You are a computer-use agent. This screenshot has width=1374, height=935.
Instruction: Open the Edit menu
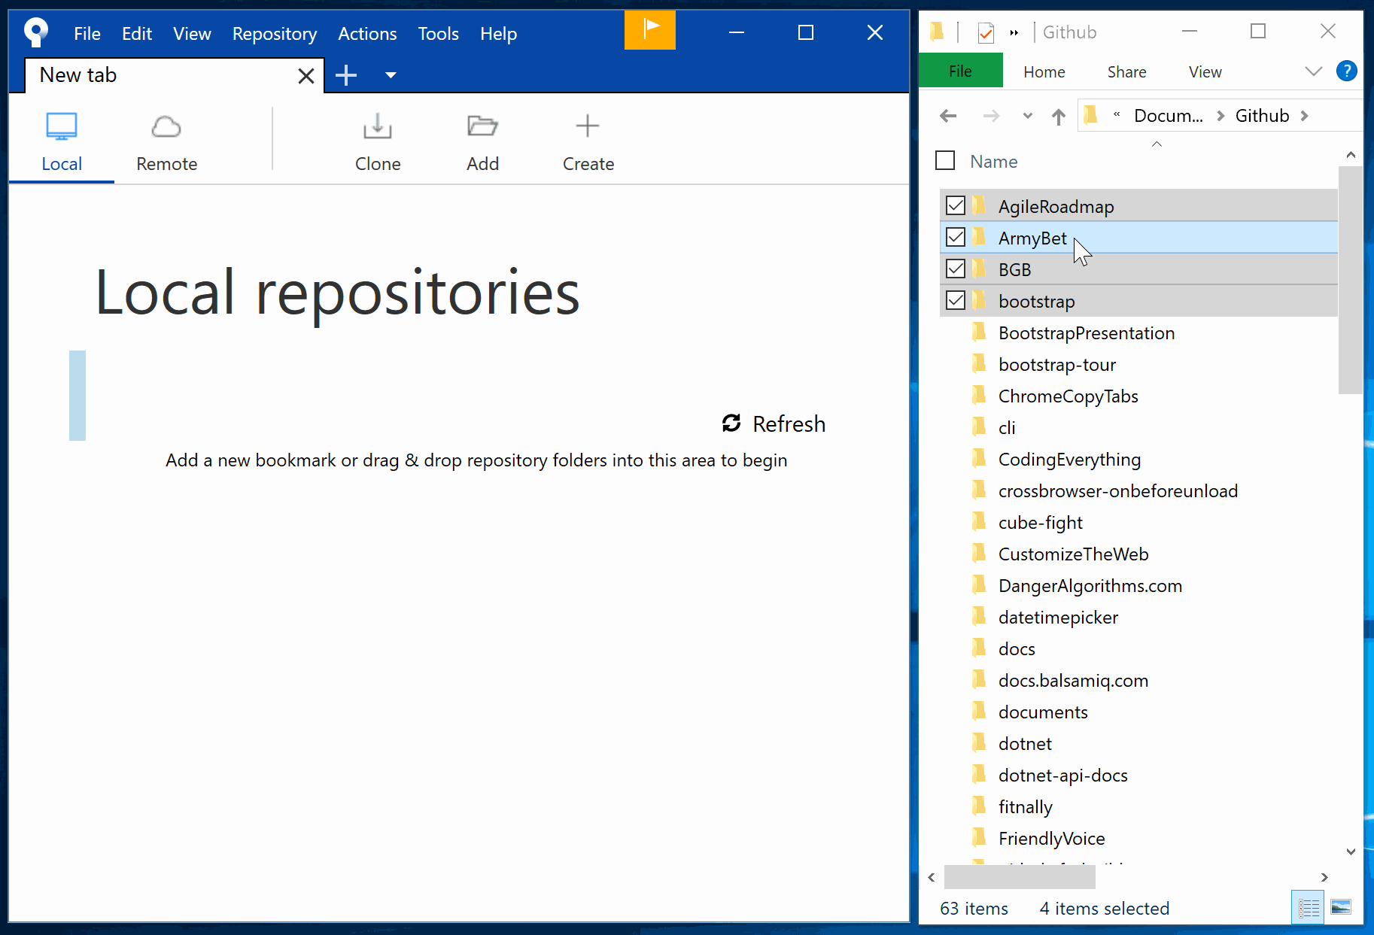[x=137, y=34]
